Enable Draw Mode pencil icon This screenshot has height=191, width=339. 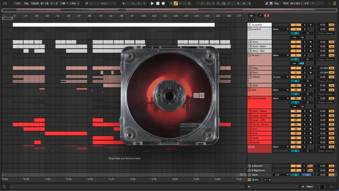point(267,3)
